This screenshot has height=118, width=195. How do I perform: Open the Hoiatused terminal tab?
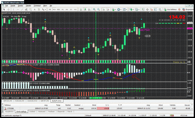pos(42,111)
